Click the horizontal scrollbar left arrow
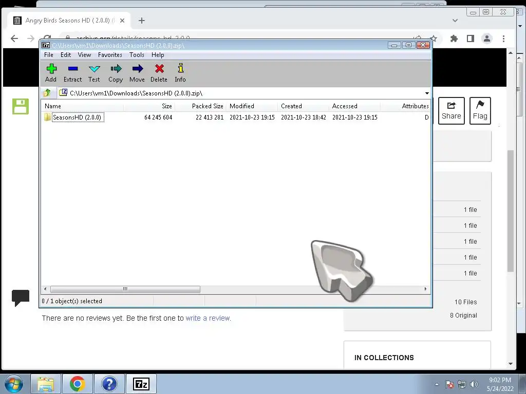The width and height of the screenshot is (526, 394). [x=46, y=289]
